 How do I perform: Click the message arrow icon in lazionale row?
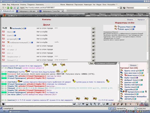click(x=93, y=28)
